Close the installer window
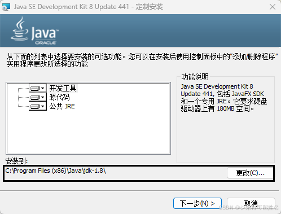Image resolution: width=281 pixels, height=214 pixels. (273, 7)
